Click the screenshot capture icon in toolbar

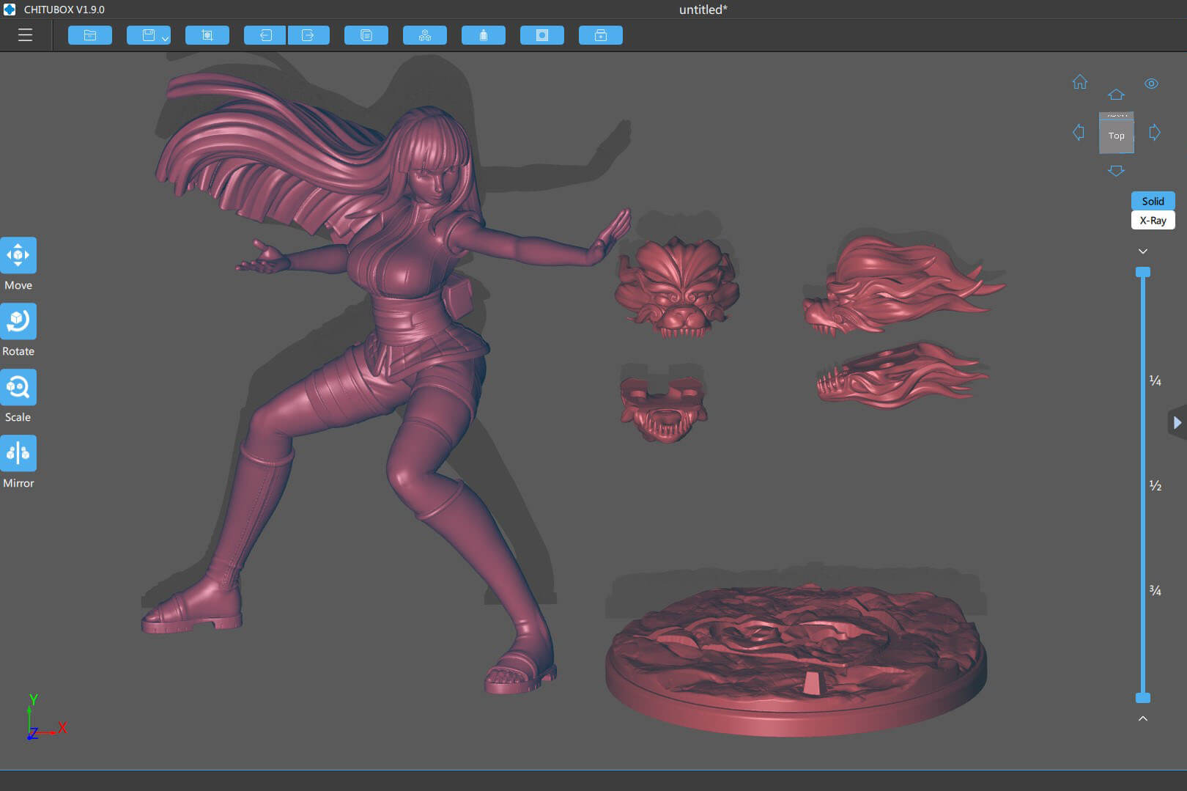tap(207, 35)
